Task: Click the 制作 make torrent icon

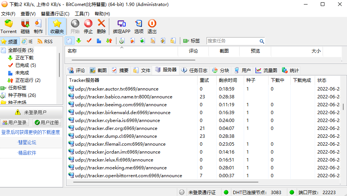Action: click(38, 26)
